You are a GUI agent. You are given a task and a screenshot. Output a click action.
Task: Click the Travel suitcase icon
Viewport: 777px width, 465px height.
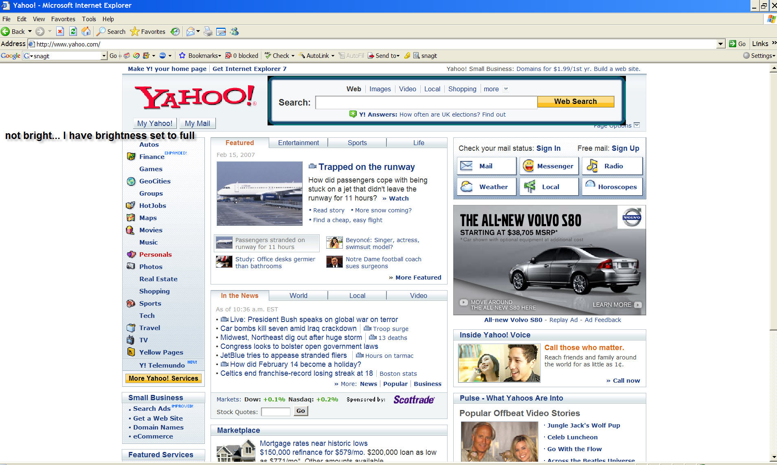click(131, 328)
